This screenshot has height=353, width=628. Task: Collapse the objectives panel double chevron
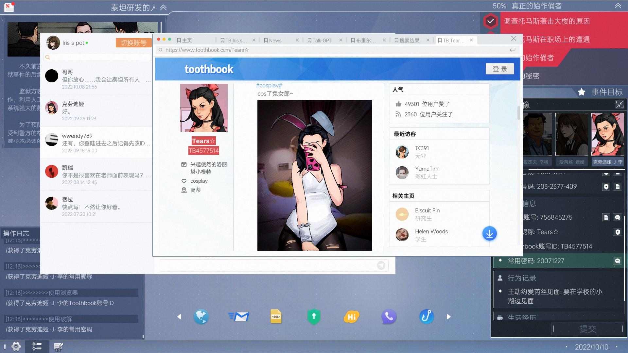coord(618,6)
